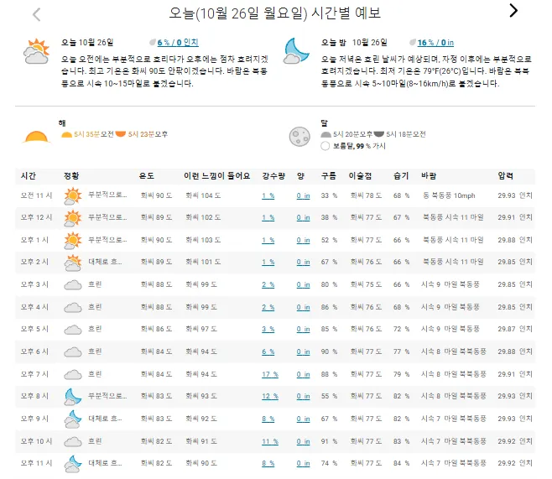Click weather icon in 오후 12 시 row
552x479 pixels.
tap(73, 218)
